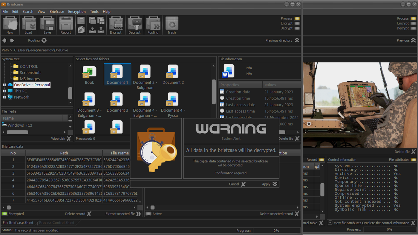Click the Rooting refresh icon
The height and width of the screenshot is (235, 418).
[x=44, y=40]
